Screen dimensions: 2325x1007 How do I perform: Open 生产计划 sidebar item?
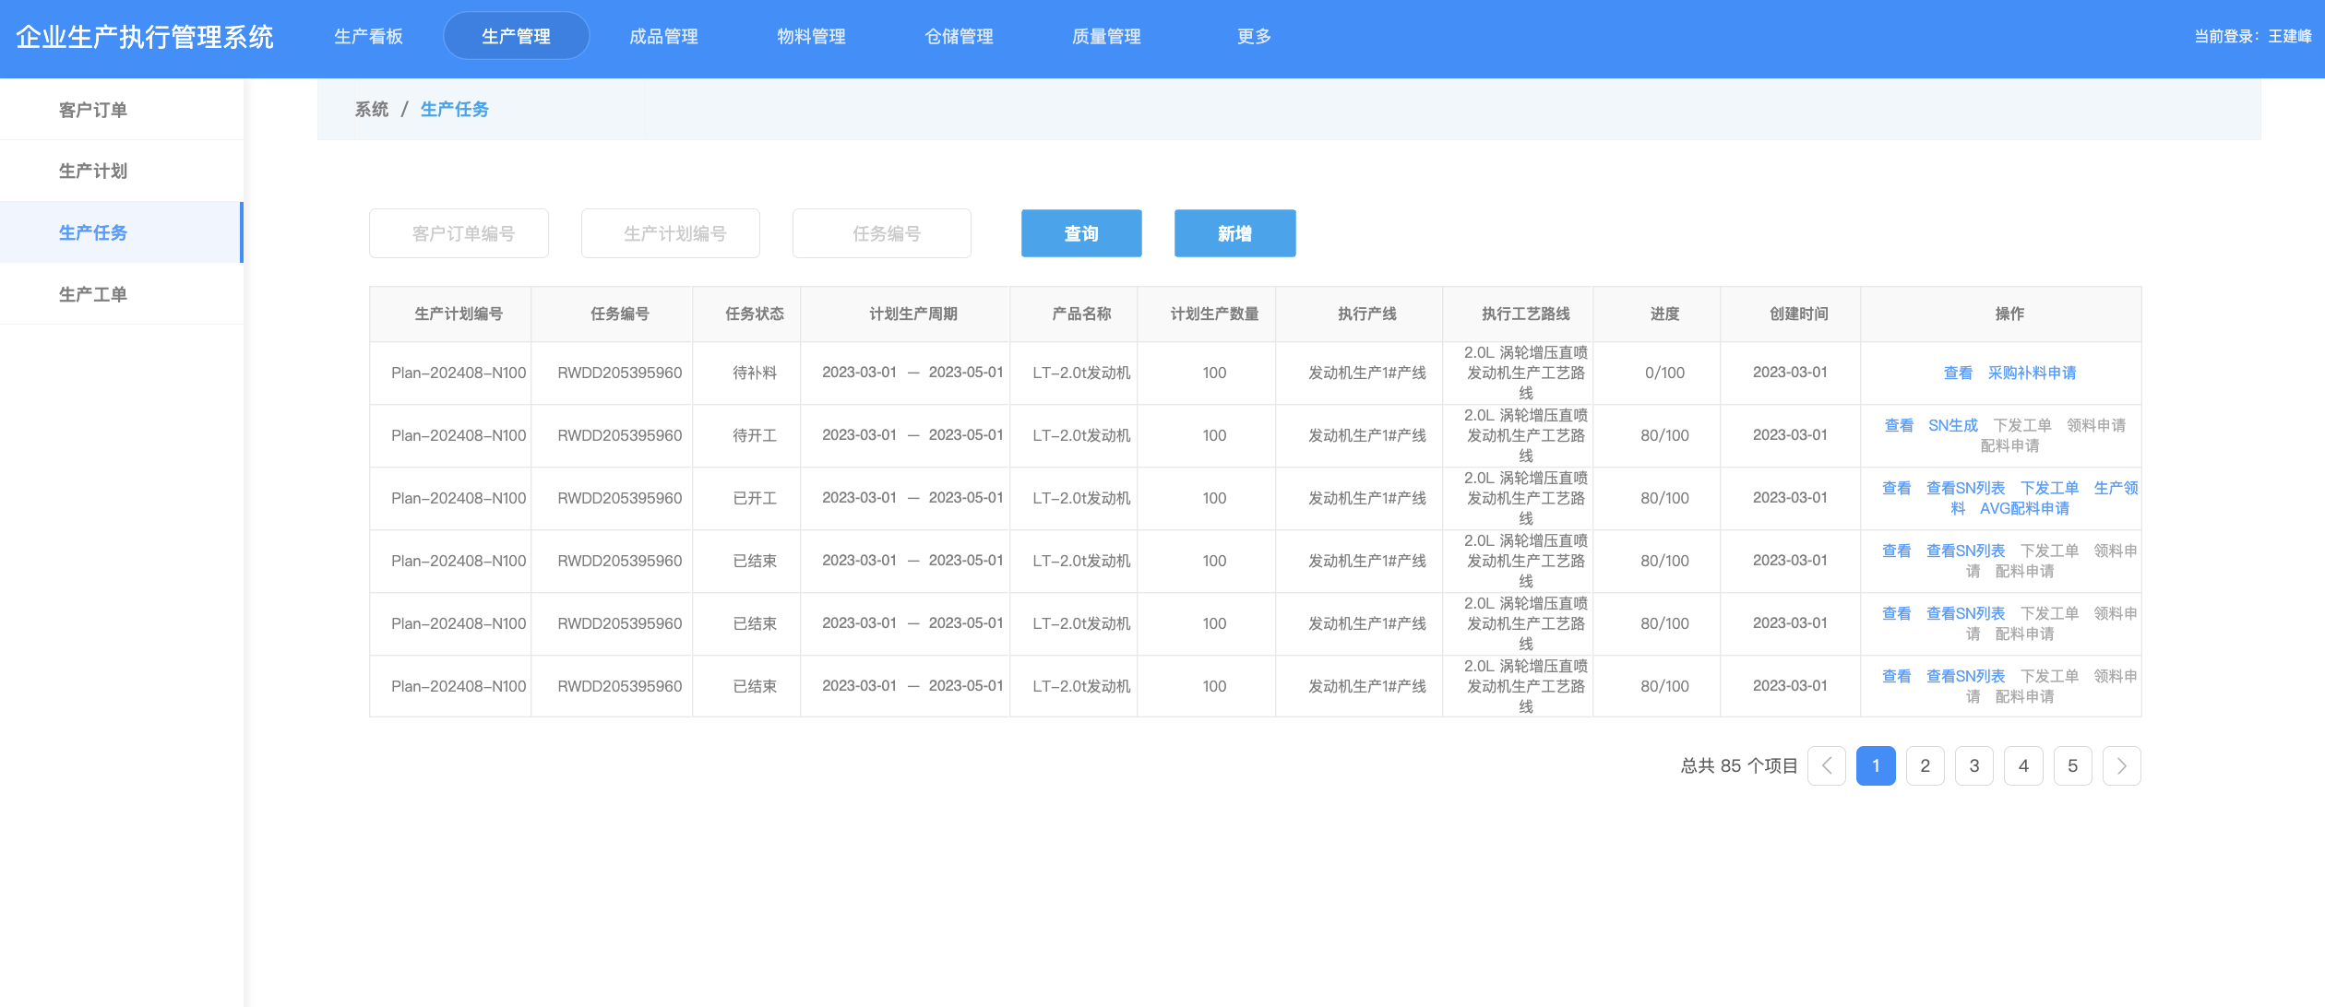pyautogui.click(x=93, y=171)
